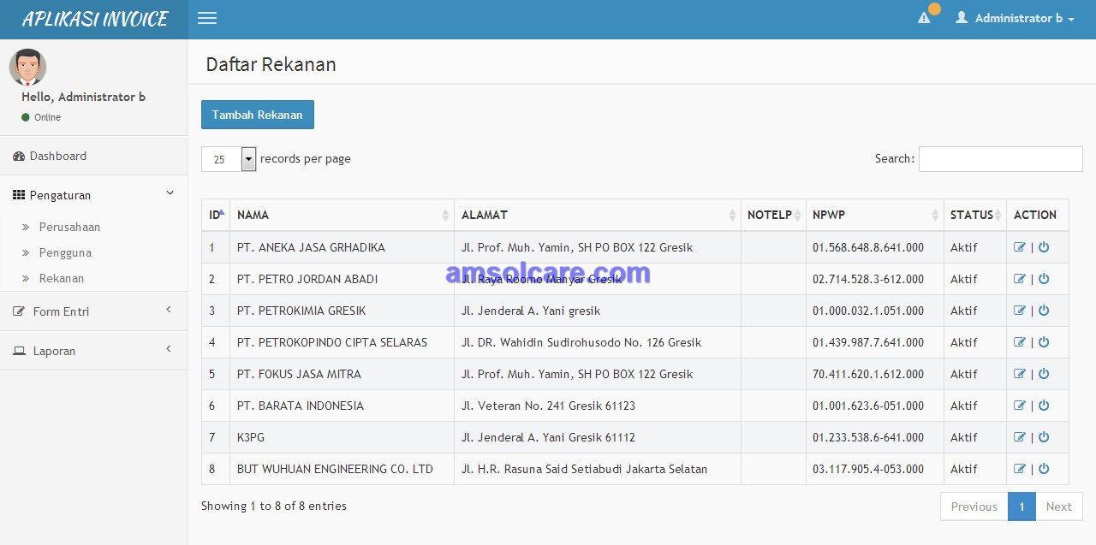Edit PT. PETRO JORDAN ABADI row
The width and height of the screenshot is (1096, 545).
1019,279
